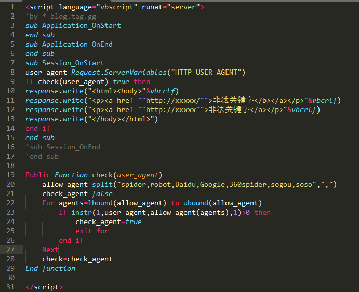Click the commented "'sub Session_OnEnd" line
This screenshot has width=359, height=292.
point(63,147)
